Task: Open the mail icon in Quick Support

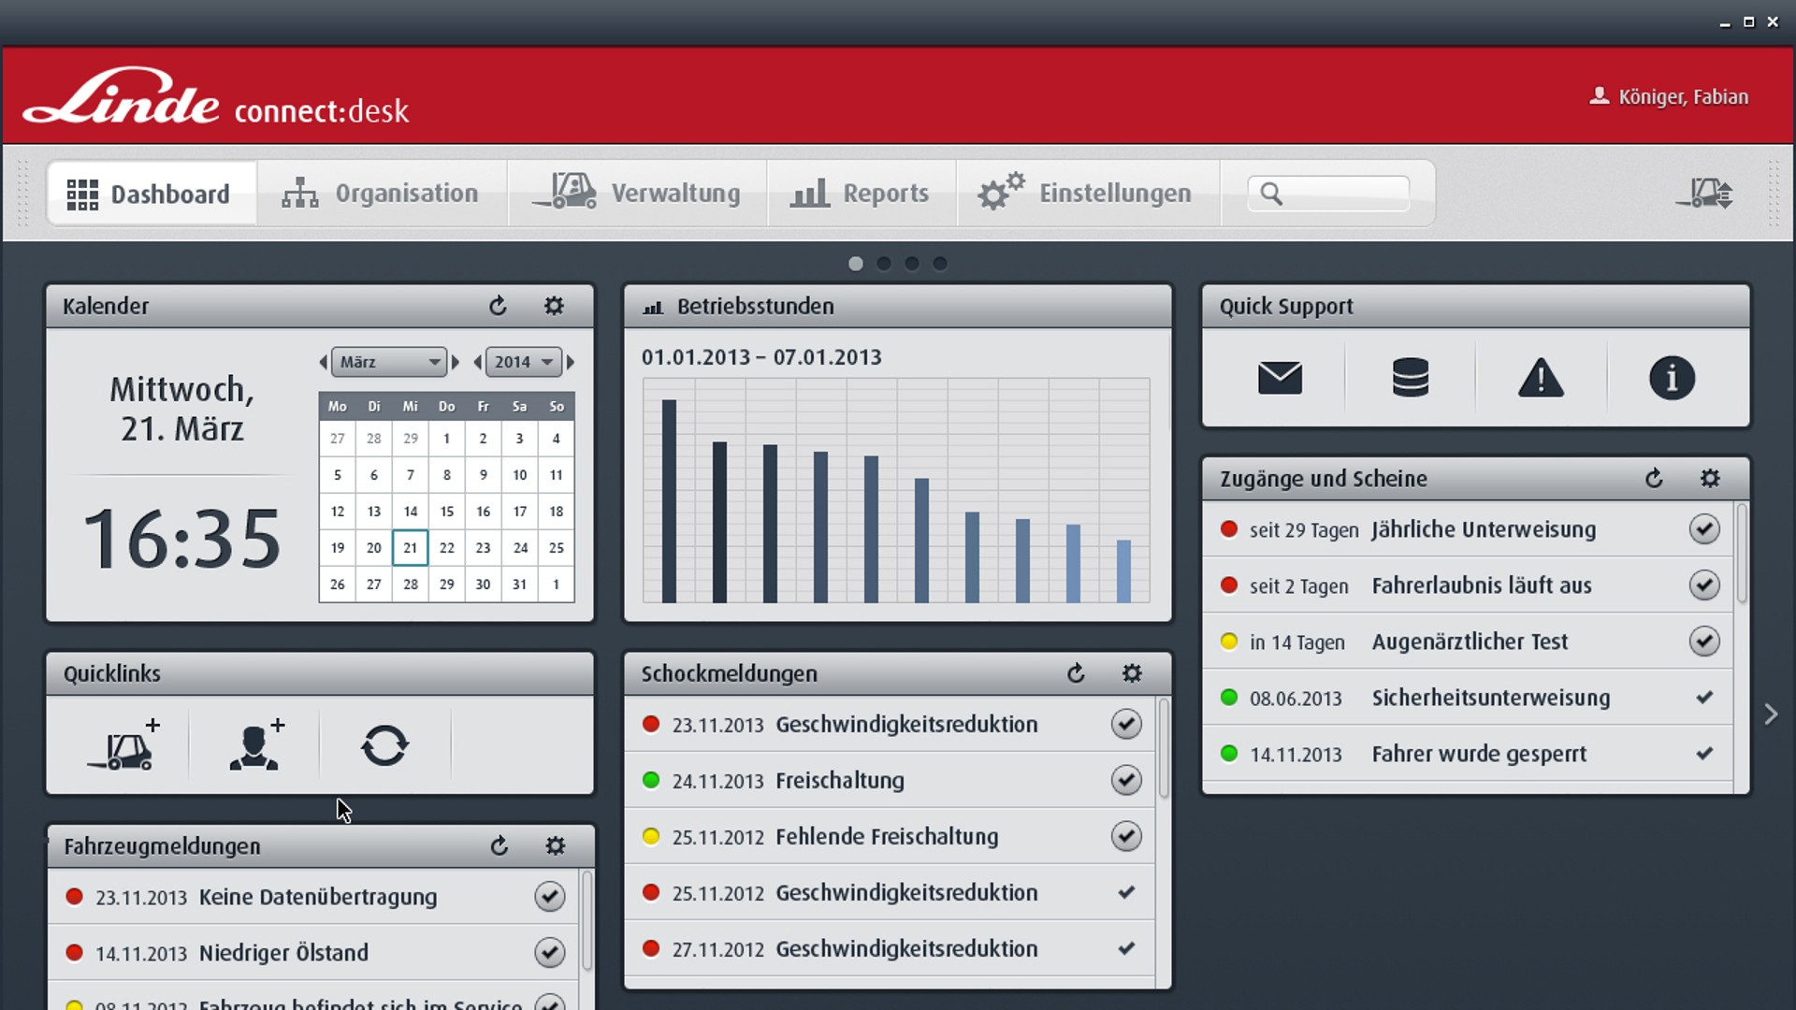Action: [1281, 378]
